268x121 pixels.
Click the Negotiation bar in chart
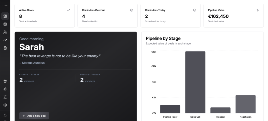coord(245,104)
